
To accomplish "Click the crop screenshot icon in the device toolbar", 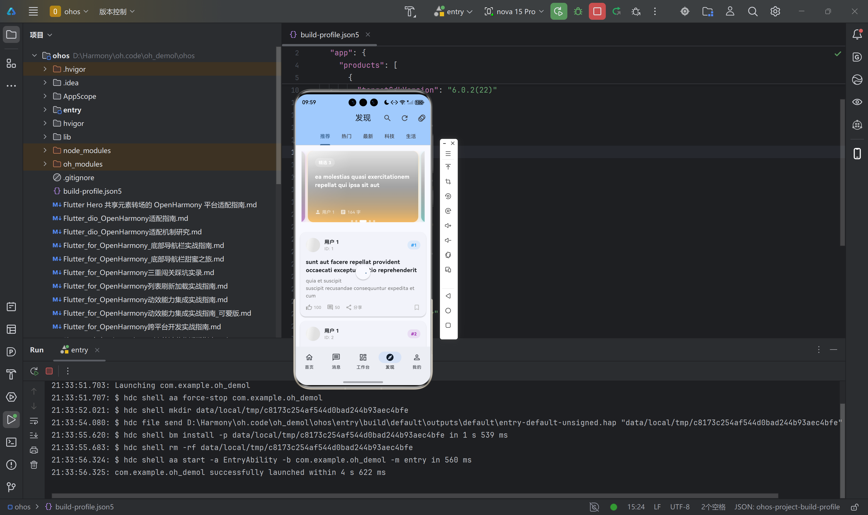I will pyautogui.click(x=448, y=182).
